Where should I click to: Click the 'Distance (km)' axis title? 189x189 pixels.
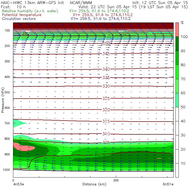coord(94,184)
